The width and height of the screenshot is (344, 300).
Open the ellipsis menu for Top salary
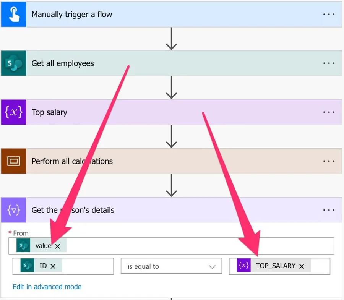coord(328,112)
